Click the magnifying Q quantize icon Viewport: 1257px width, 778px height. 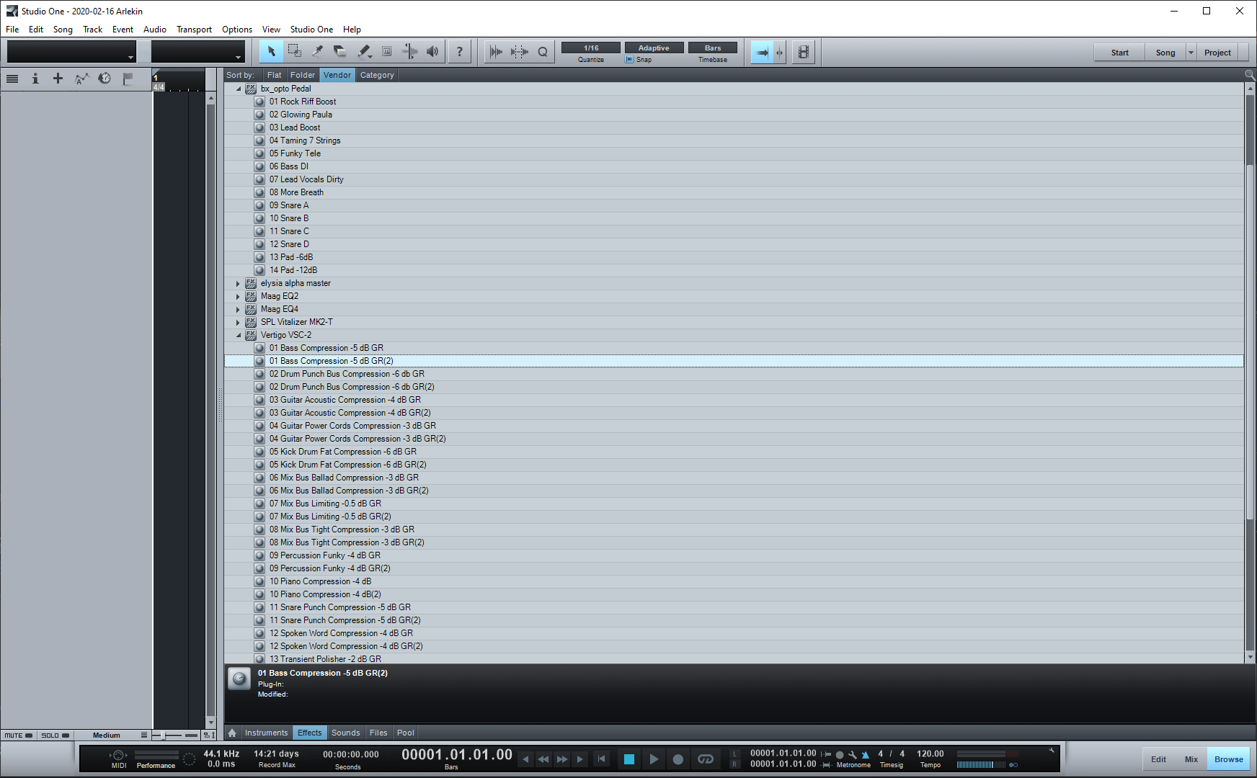tap(543, 51)
